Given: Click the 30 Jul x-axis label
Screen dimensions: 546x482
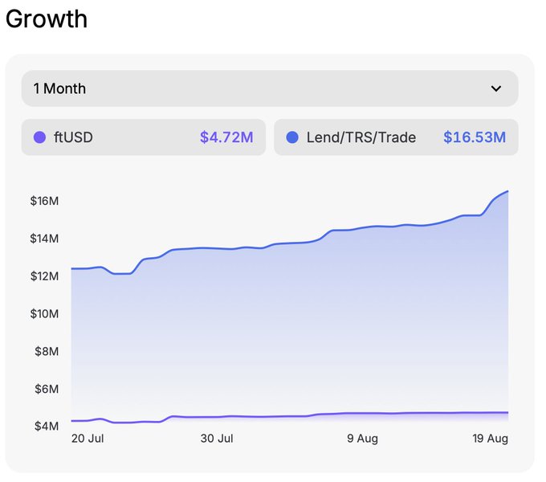Looking at the screenshot, I should 217,439.
